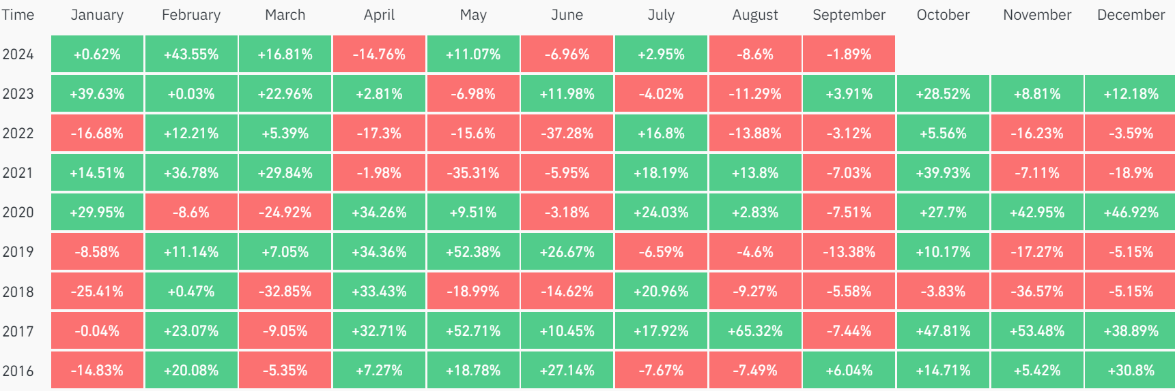Select November 2018 cell with -36.57%
1175x391 pixels.
click(1037, 292)
